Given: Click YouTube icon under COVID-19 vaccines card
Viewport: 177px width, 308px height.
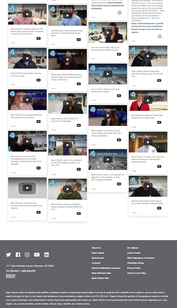Looking at the screenshot, I should pyautogui.click(x=79, y=125).
